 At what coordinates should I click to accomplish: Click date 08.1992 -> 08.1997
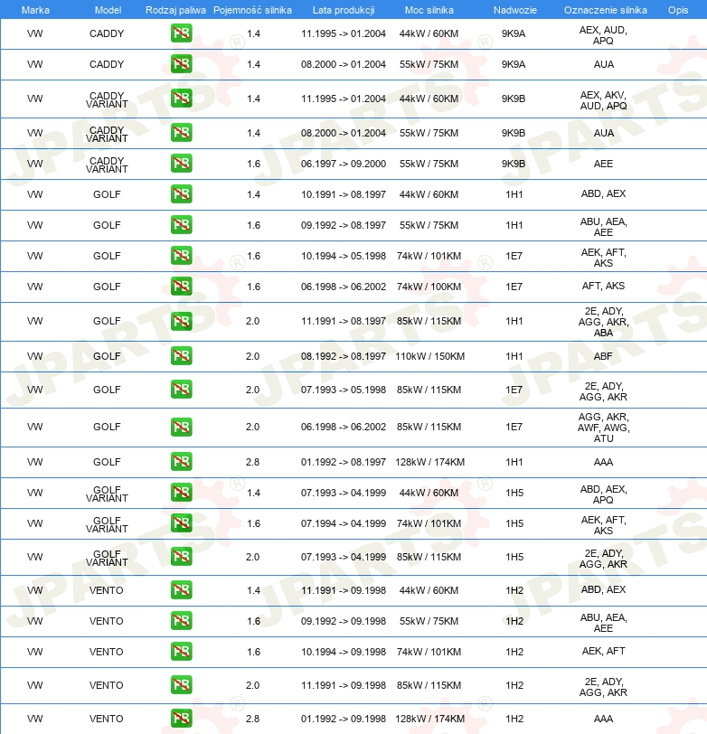pos(344,356)
